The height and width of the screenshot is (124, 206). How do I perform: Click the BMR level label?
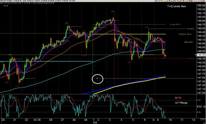pos(189,42)
